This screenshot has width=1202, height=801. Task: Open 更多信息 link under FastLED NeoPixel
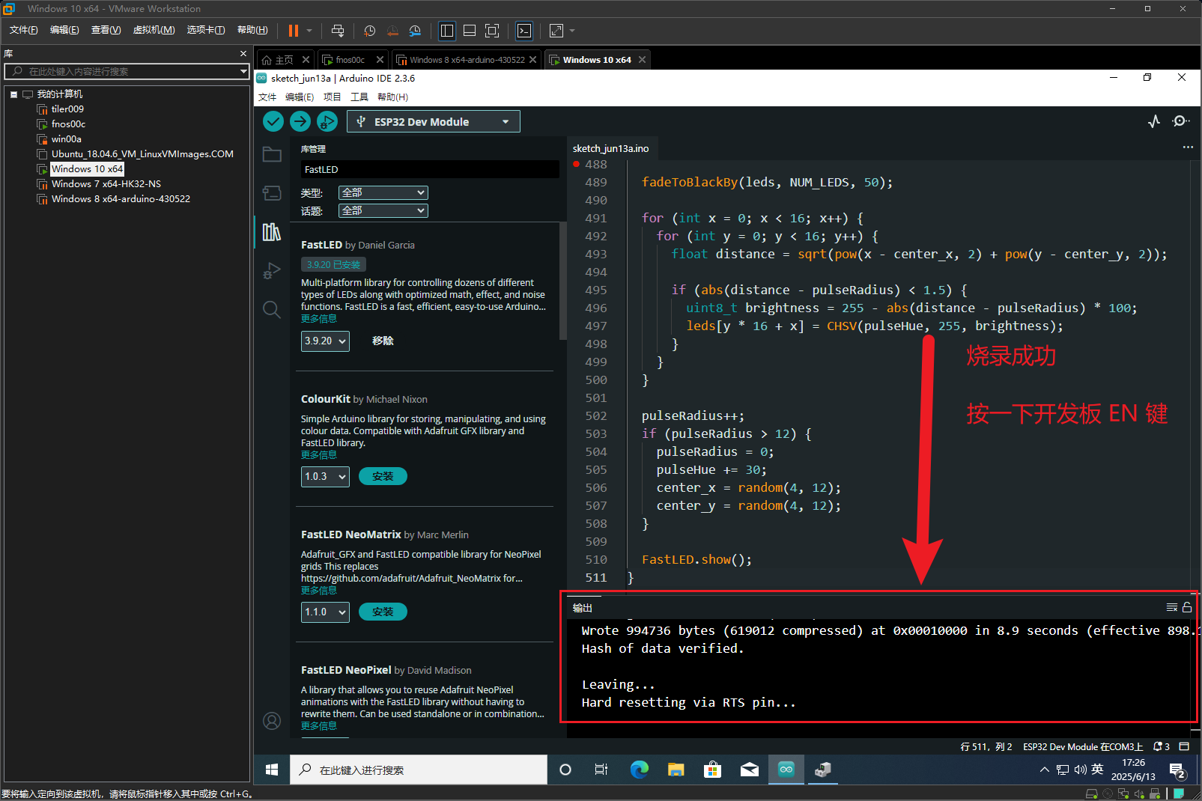coord(319,726)
